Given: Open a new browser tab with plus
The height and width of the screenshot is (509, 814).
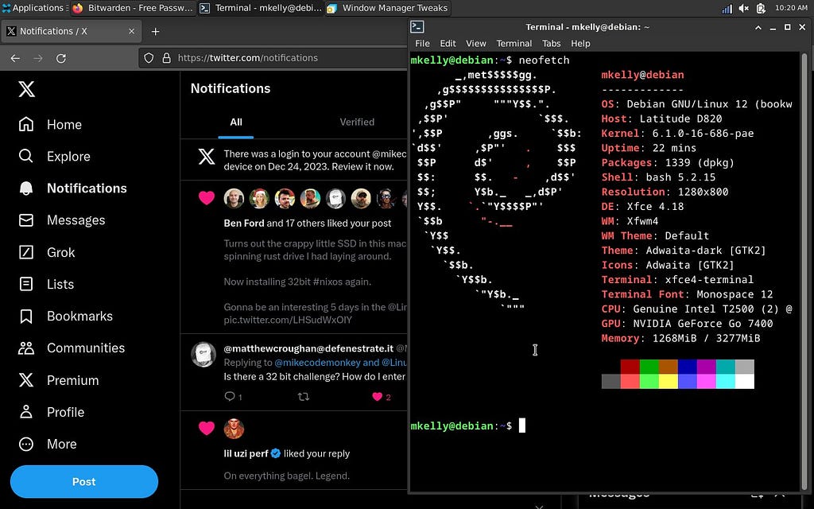Looking at the screenshot, I should (x=155, y=32).
